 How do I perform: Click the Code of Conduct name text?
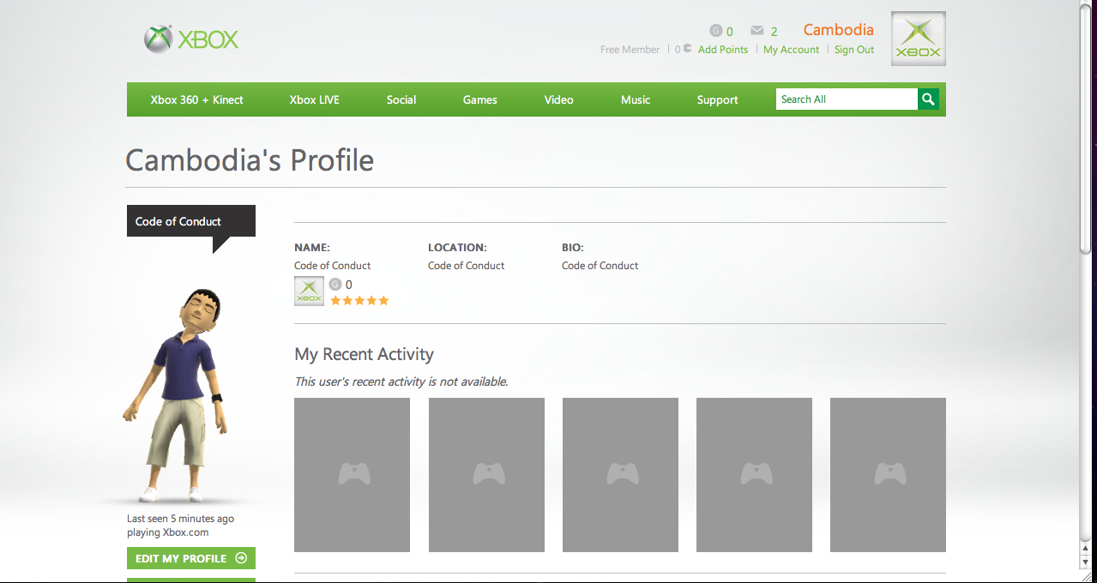[333, 266]
